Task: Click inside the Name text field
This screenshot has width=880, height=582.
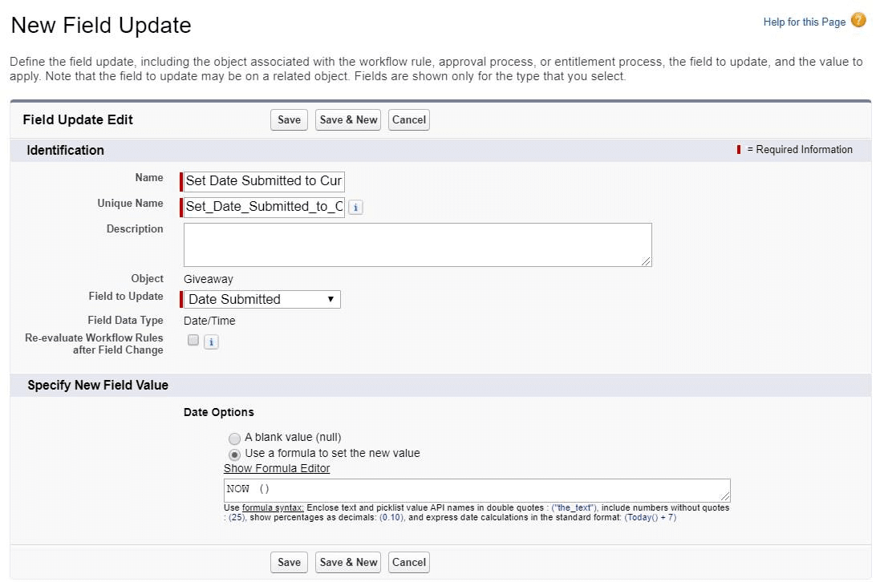Action: click(263, 181)
